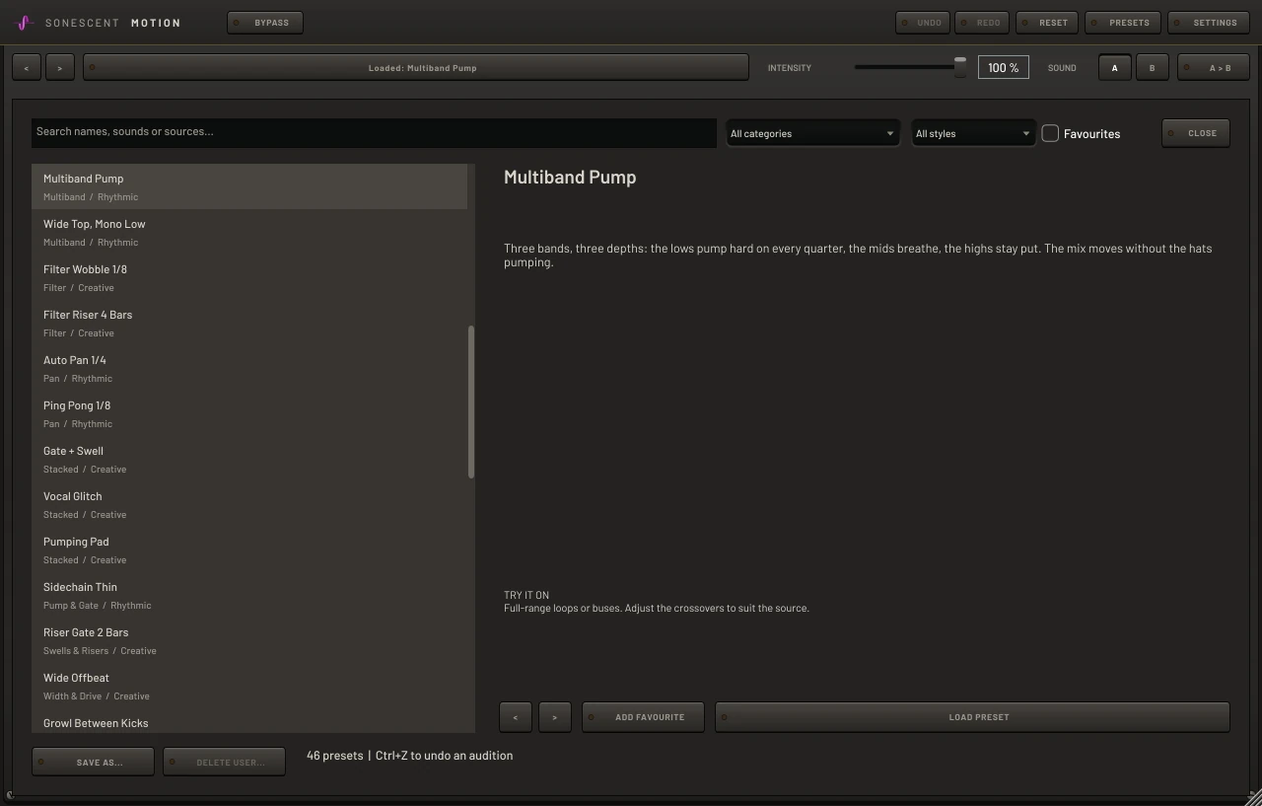This screenshot has height=806, width=1262.
Task: Select the Filter Riser 4 Bars preset
Action: (x=249, y=323)
